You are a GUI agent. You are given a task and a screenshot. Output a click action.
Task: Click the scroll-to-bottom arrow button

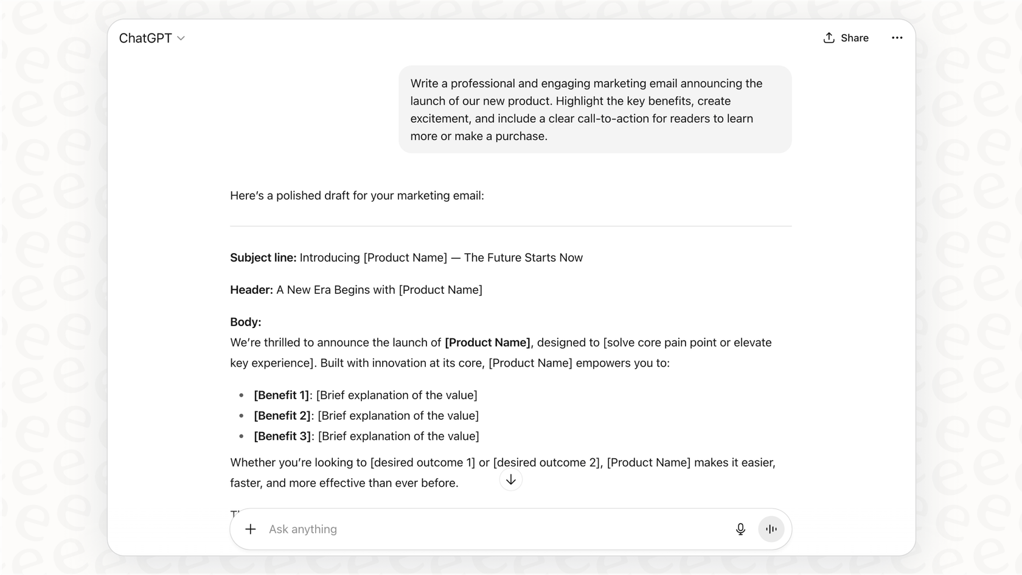pos(511,480)
